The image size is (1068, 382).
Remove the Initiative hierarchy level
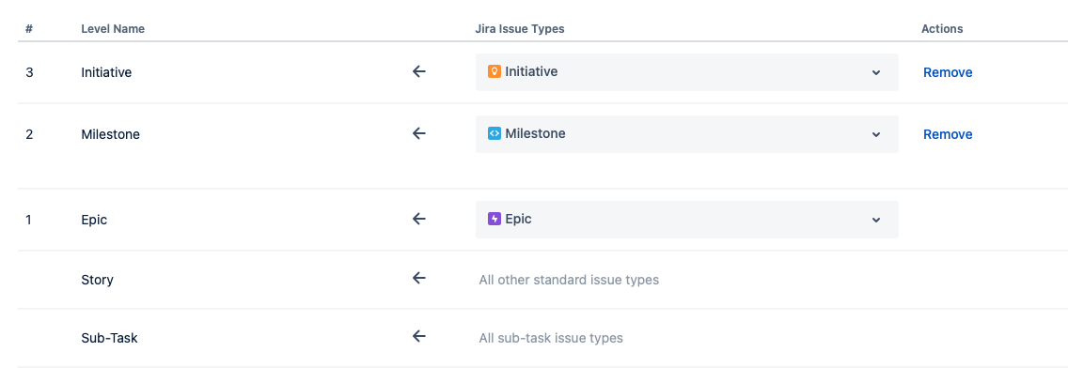click(x=948, y=72)
